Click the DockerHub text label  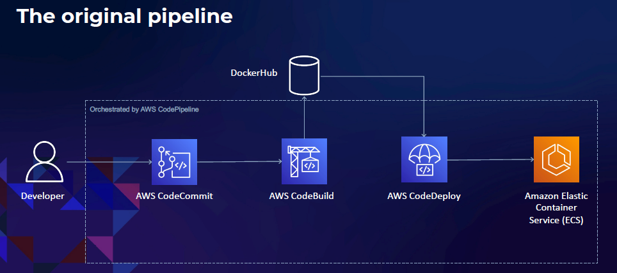pyautogui.click(x=255, y=73)
